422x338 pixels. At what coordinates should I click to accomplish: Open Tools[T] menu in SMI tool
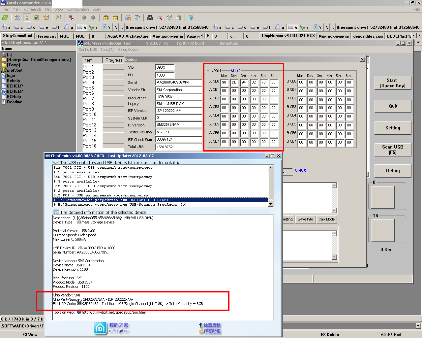[107, 50]
